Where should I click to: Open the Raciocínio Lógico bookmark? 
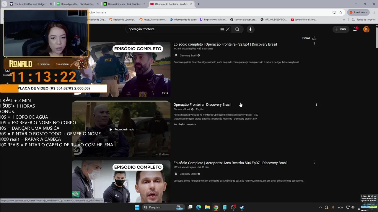pyautogui.click(x=122, y=20)
